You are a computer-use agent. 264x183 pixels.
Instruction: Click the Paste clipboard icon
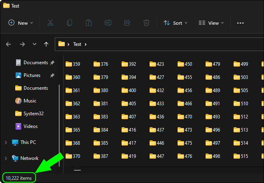pos(89,23)
